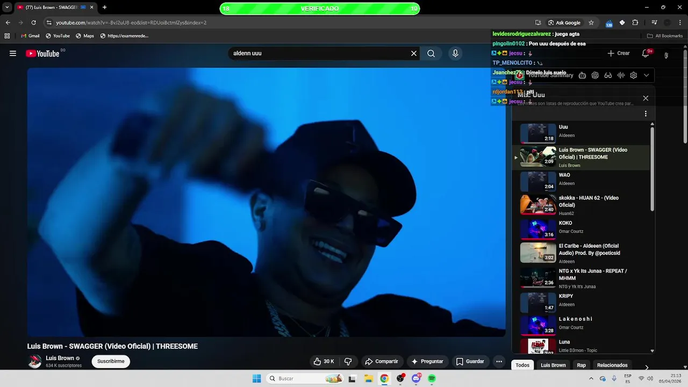Click the blue 120 extension icon
688x387 pixels.
click(609, 23)
